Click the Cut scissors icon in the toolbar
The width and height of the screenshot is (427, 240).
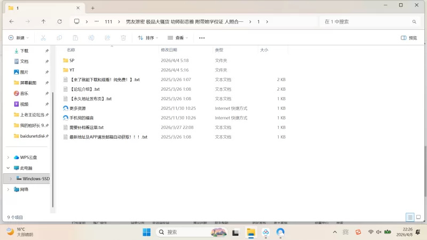43,38
